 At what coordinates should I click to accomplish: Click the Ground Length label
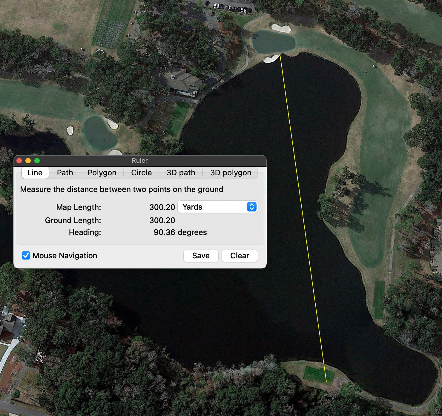point(73,220)
